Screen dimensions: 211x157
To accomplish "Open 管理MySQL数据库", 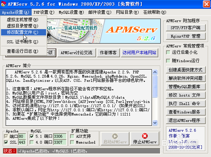I will click(186, 87).
